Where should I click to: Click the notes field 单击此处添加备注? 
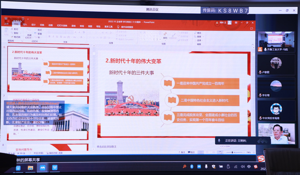coord(106,147)
